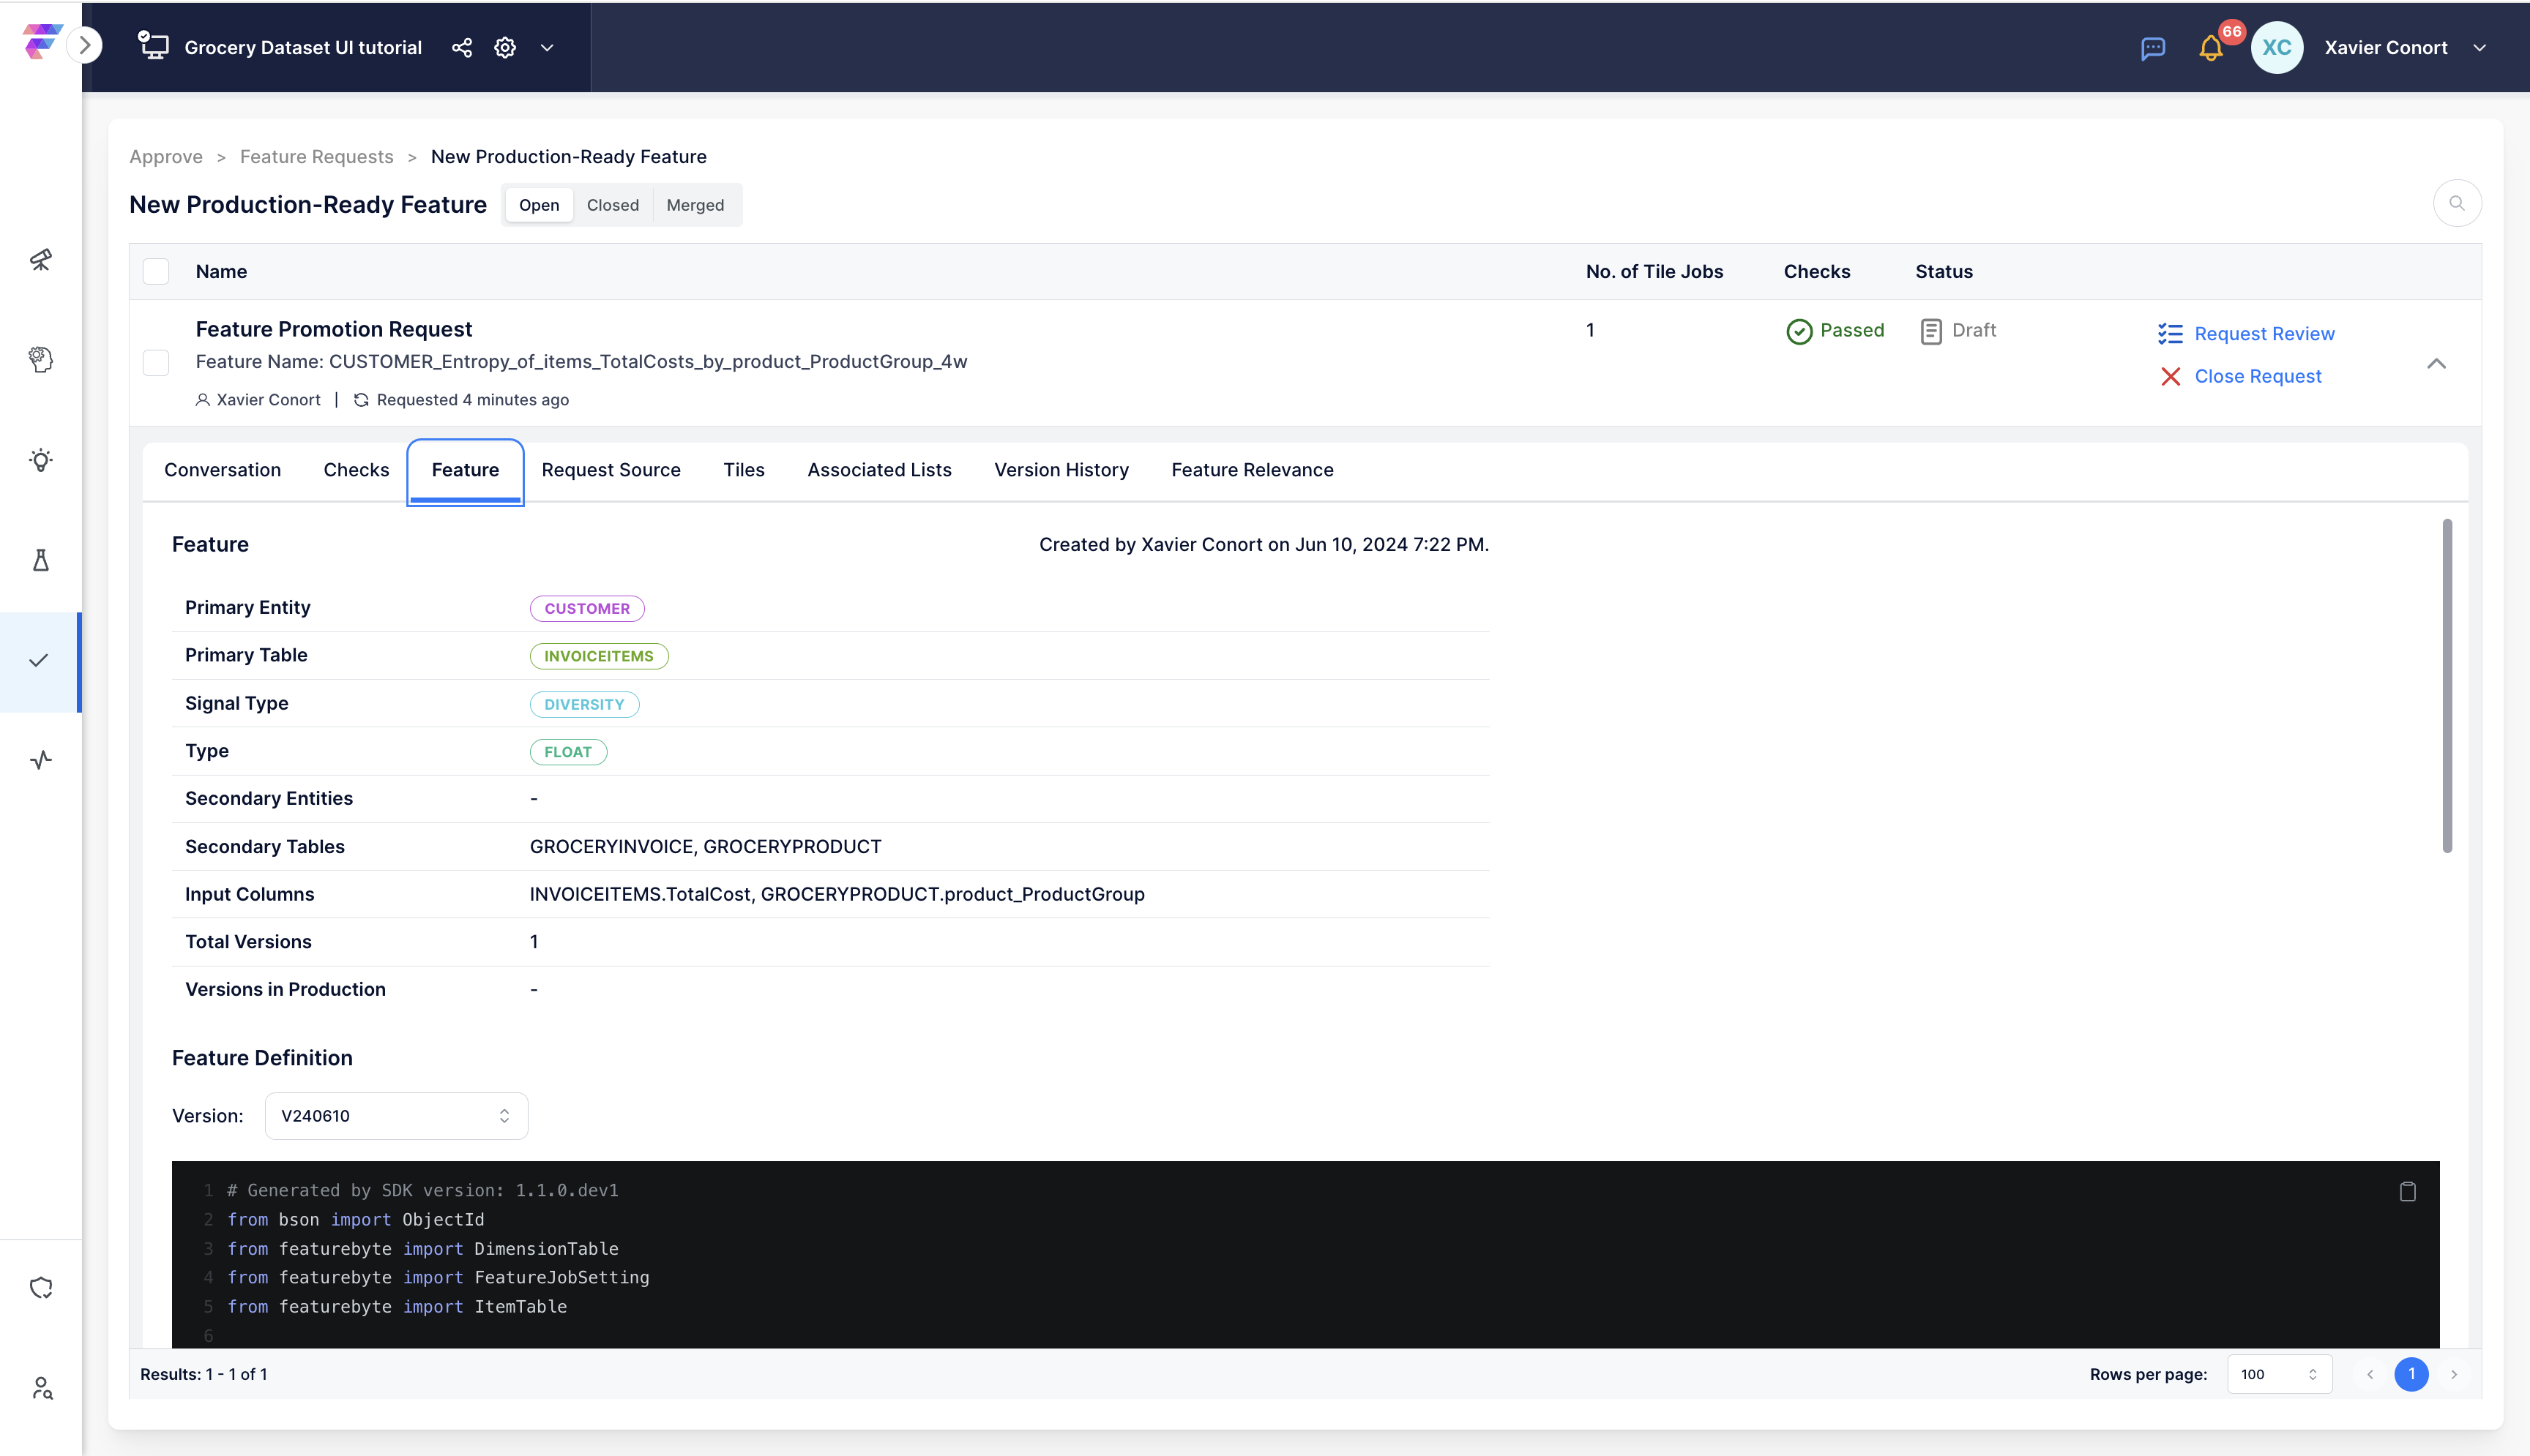Viewport: 2530px width, 1456px height.
Task: Click the XC user avatar
Action: pyautogui.click(x=2277, y=47)
